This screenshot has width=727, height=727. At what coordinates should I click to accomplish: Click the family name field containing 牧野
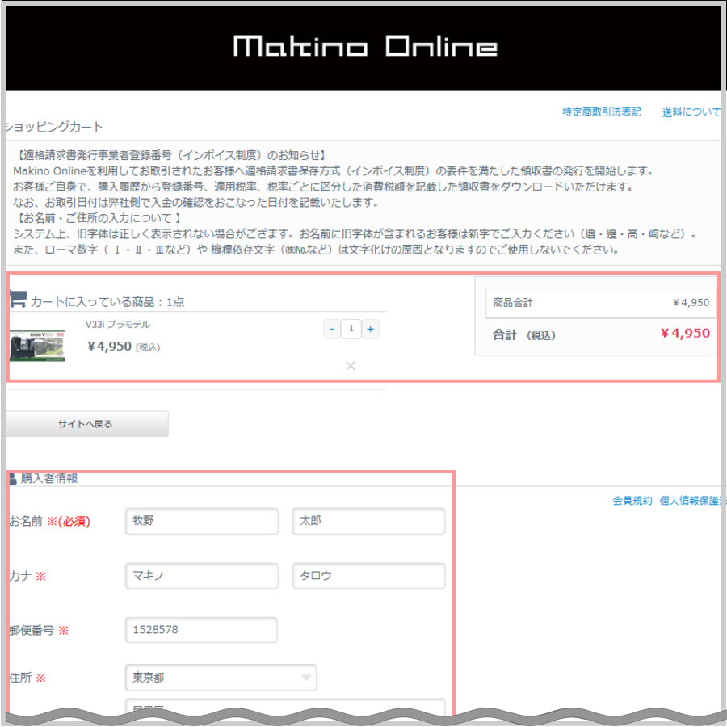202,521
